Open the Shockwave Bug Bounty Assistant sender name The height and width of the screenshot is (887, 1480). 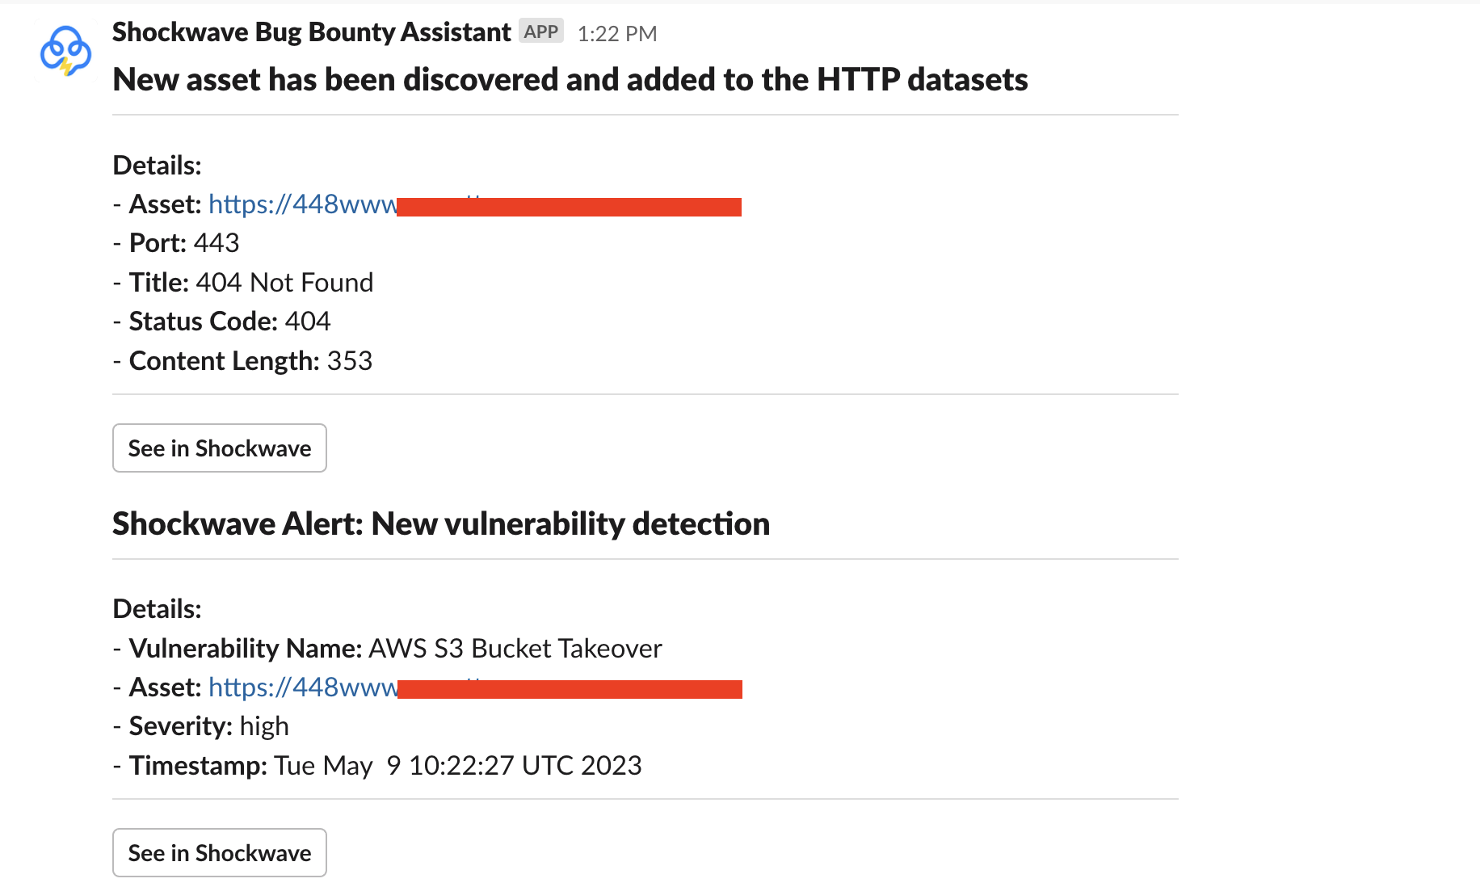tap(311, 32)
